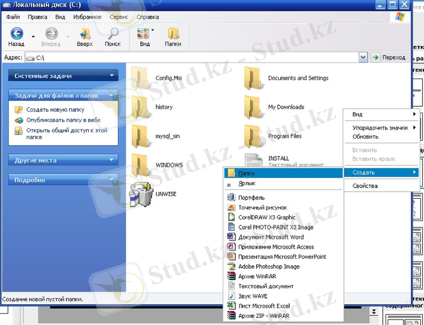Select the Program Files folder icon
The image size is (424, 325).
coord(253,136)
